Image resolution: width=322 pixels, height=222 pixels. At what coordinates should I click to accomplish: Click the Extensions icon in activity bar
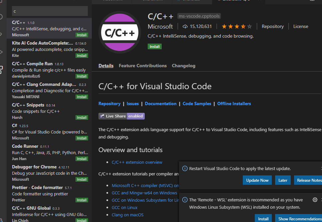point(1,70)
